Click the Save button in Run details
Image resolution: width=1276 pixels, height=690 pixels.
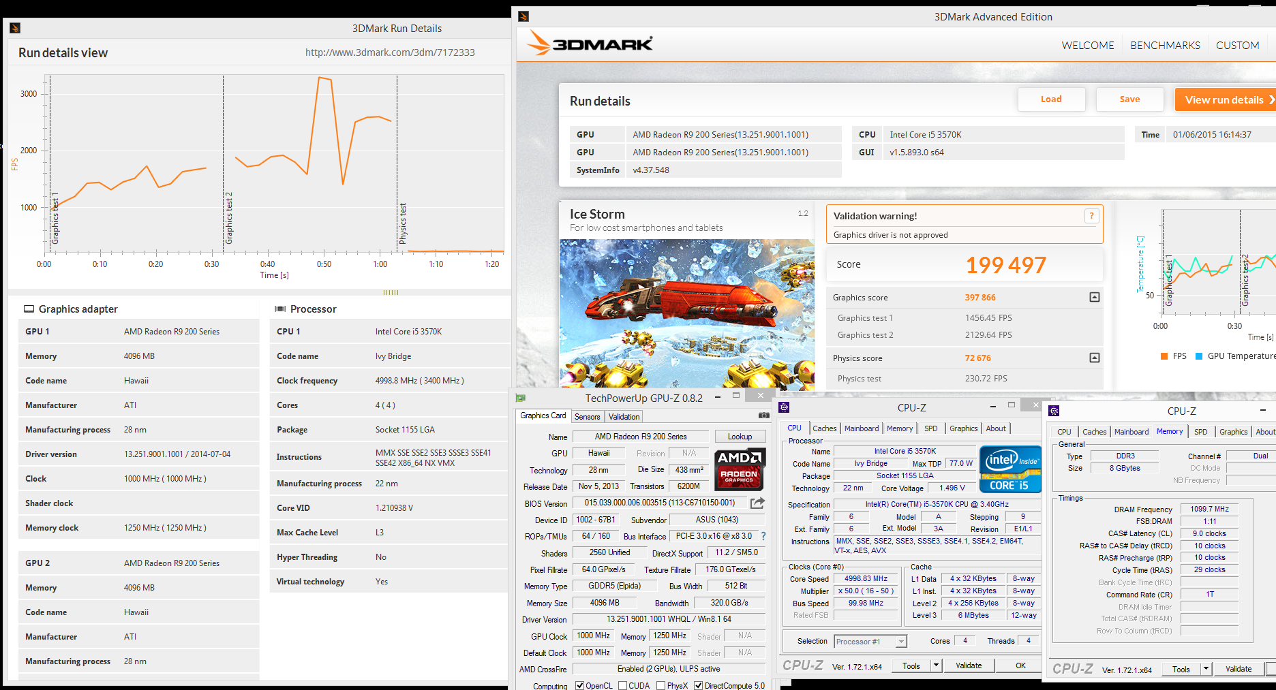coord(1129,99)
